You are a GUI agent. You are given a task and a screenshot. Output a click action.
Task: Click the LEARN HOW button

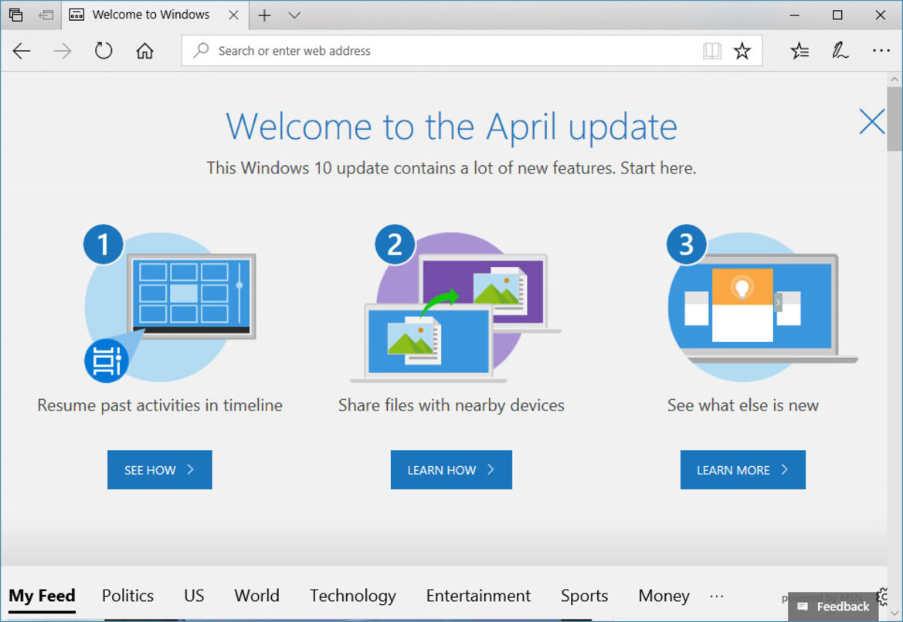tap(451, 469)
